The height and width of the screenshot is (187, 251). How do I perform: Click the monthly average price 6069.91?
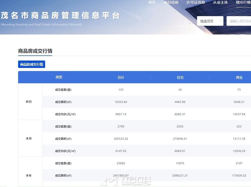[180, 151]
